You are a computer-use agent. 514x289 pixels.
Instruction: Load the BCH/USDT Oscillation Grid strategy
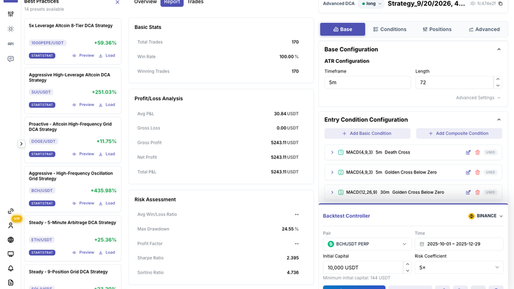[107, 203]
